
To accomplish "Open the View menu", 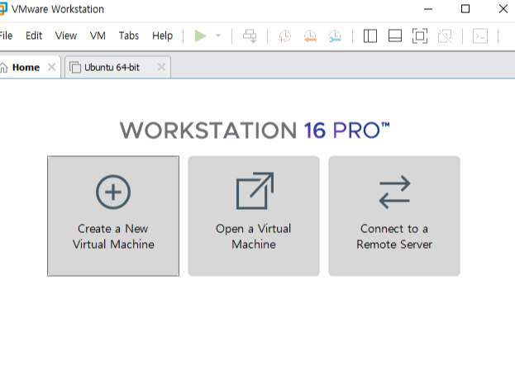I will (66, 36).
